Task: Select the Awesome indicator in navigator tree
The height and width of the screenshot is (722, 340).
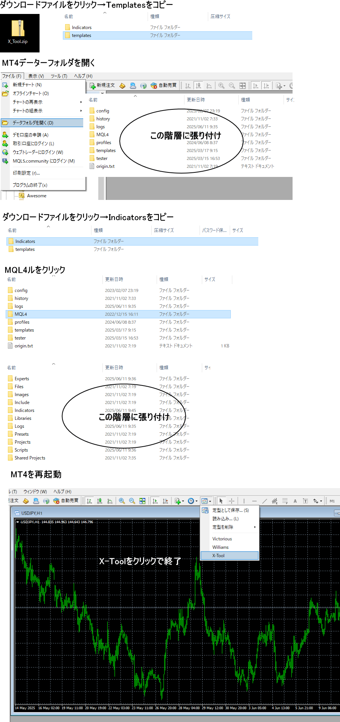Action: point(37,196)
